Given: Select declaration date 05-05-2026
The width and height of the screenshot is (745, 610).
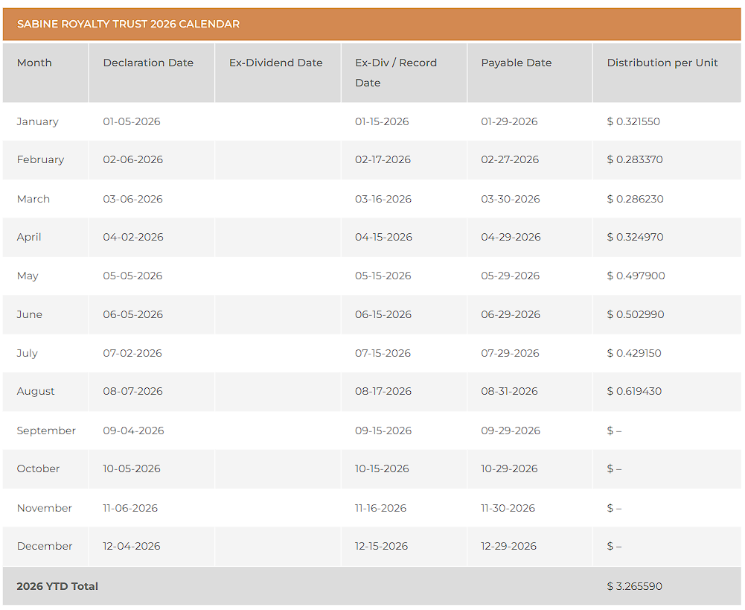Looking at the screenshot, I should click(132, 276).
